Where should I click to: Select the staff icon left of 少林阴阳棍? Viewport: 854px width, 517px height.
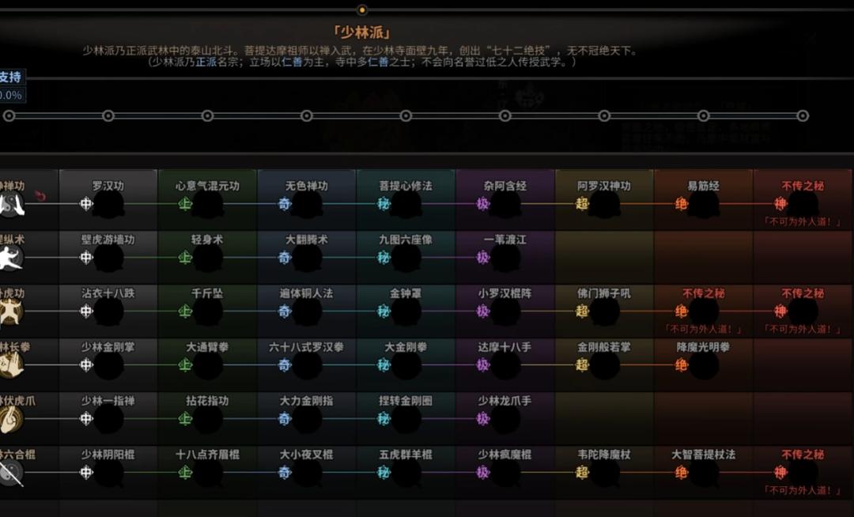click(x=11, y=473)
